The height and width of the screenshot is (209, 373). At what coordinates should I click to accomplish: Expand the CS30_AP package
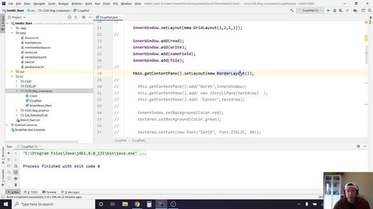(17, 86)
